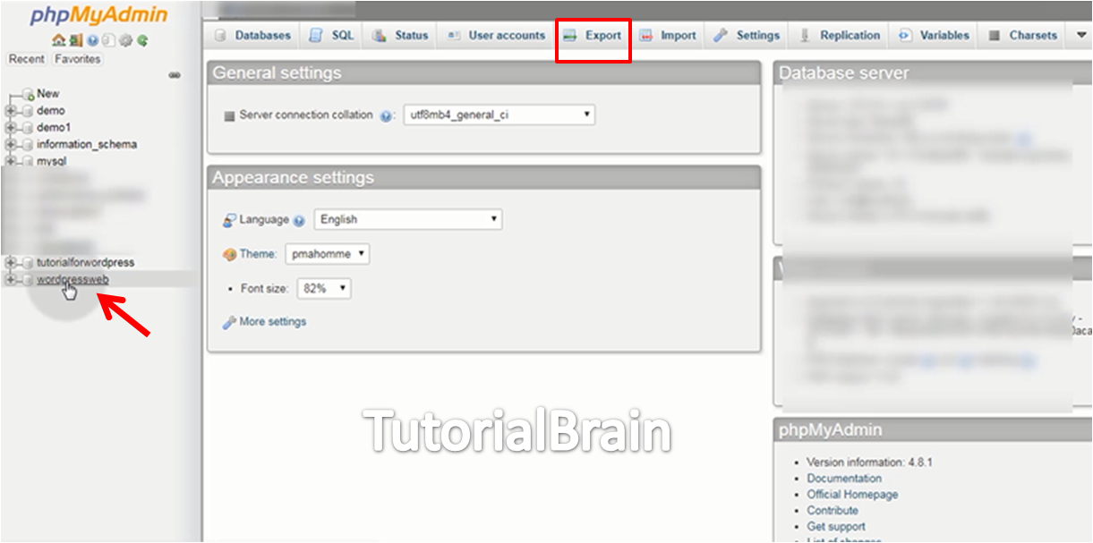1093x543 pixels.
Task: Open the Theme dropdown showing pmahomme
Action: (x=328, y=254)
